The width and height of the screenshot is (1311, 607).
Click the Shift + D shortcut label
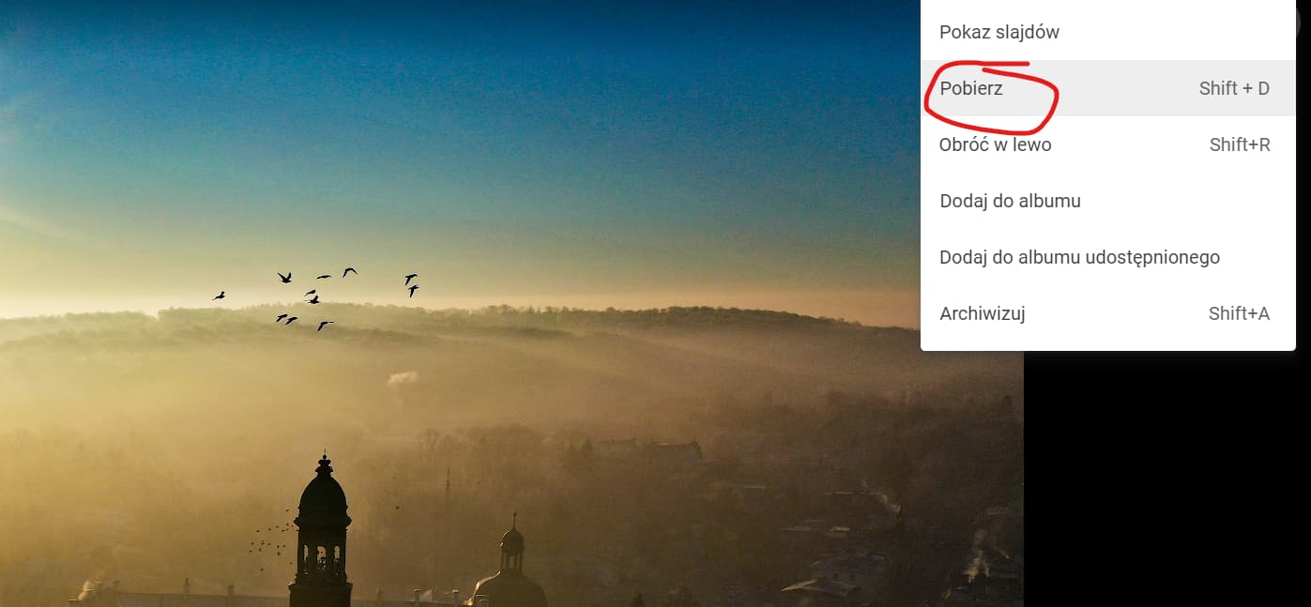point(1234,88)
